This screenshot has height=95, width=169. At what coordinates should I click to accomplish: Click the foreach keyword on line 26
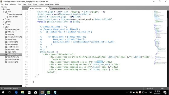pyautogui.click(x=42, y=22)
